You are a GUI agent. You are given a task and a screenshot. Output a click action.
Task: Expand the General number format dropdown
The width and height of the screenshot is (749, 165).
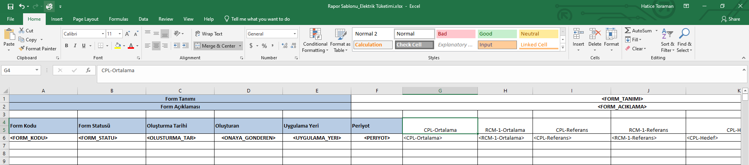coord(295,34)
